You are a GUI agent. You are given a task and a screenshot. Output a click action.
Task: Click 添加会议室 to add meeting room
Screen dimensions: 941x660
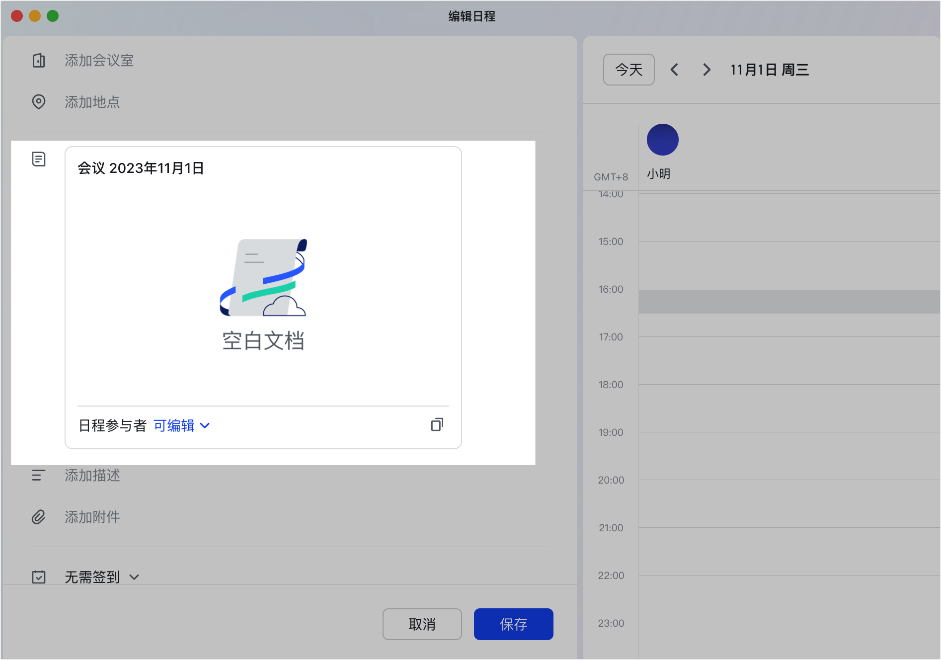click(x=99, y=61)
